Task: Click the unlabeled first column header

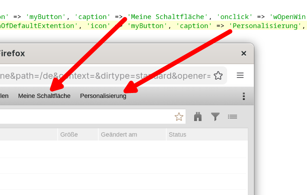Action: tap(27, 135)
